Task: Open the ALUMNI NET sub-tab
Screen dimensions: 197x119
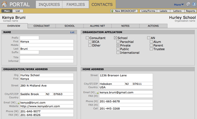Action: (98, 26)
